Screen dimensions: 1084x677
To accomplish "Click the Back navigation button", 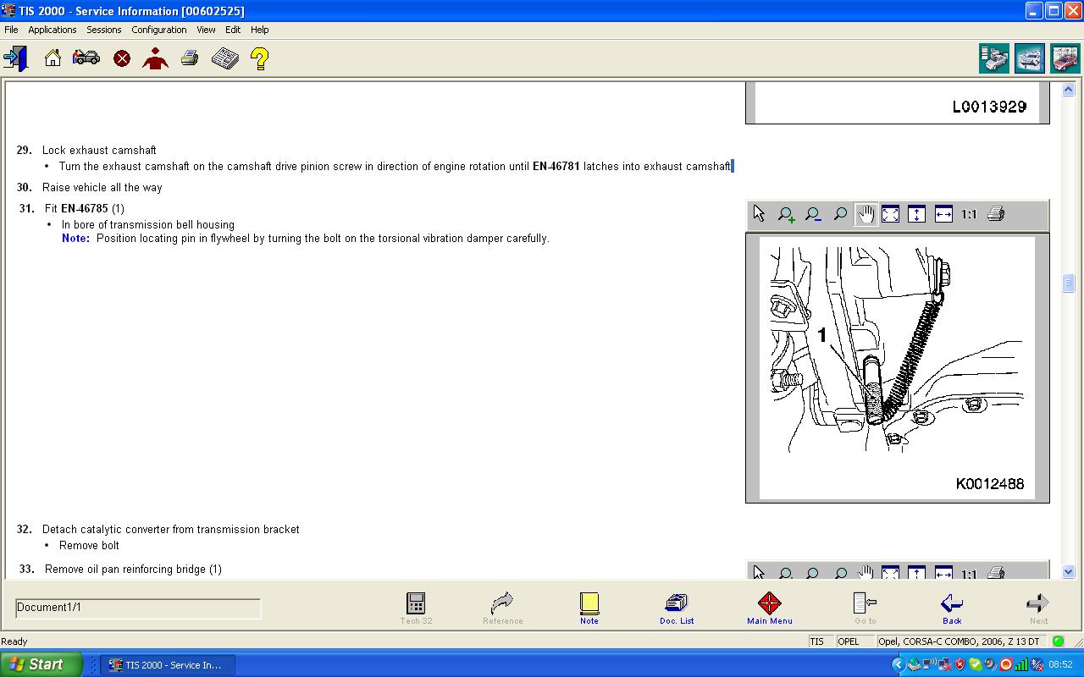I will click(952, 608).
